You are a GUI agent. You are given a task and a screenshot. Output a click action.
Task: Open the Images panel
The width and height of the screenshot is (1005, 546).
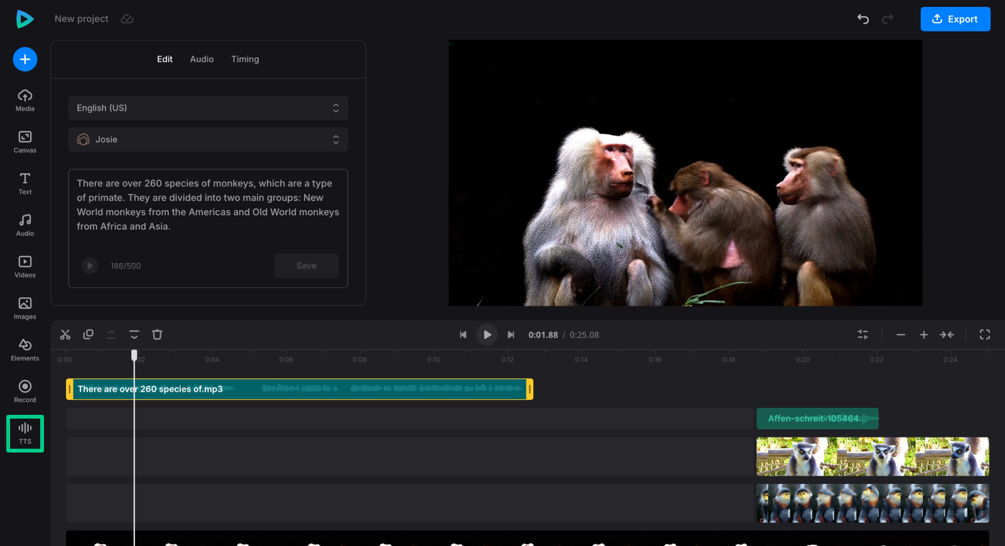click(x=25, y=308)
